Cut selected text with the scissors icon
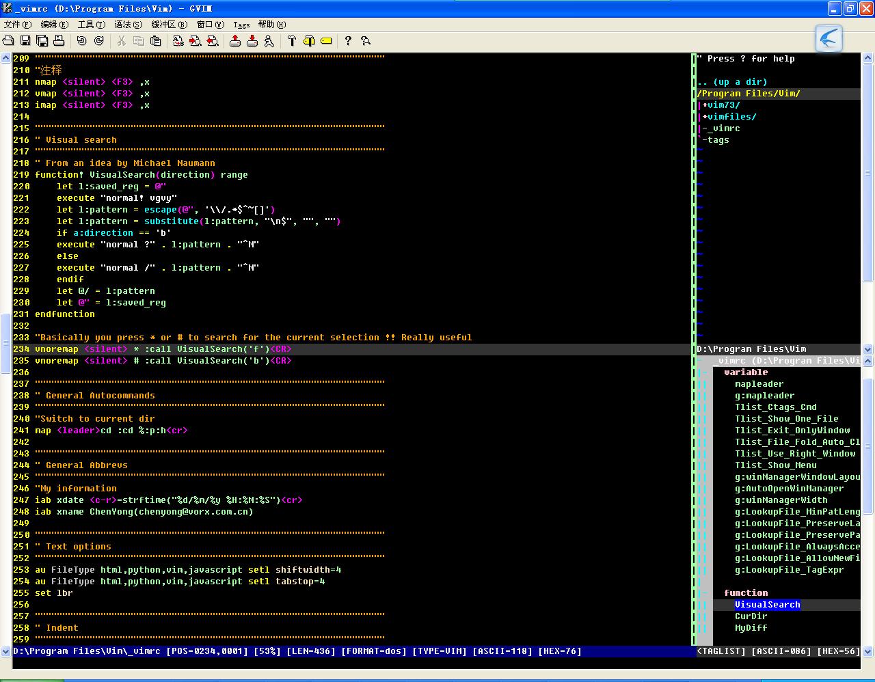This screenshot has height=682, width=875. (123, 41)
